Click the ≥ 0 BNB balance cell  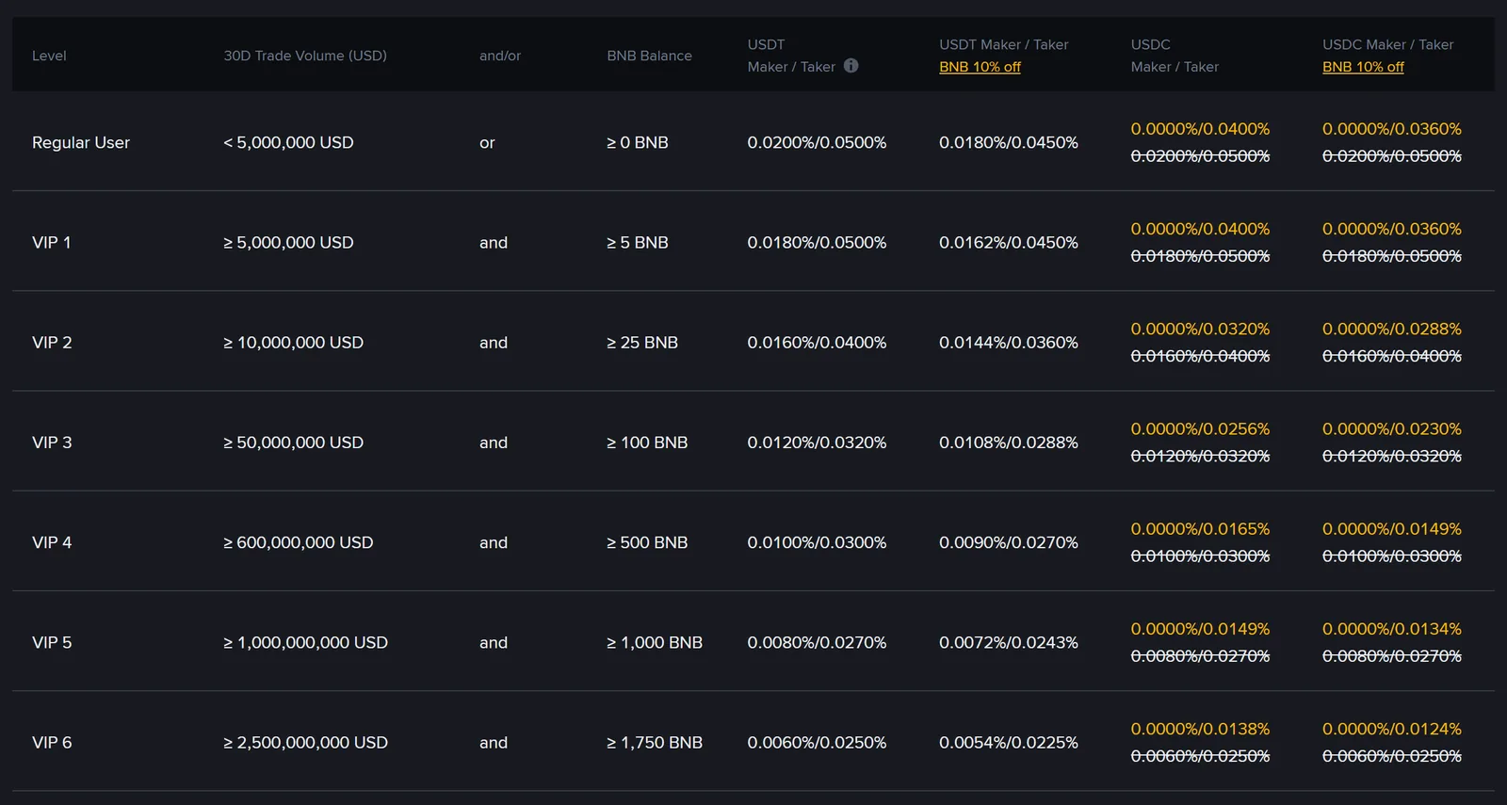[x=638, y=142]
